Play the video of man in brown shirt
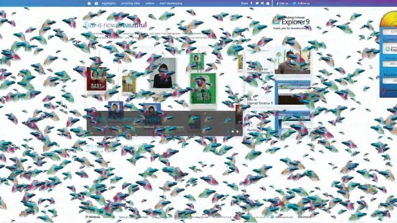 click(x=292, y=62)
